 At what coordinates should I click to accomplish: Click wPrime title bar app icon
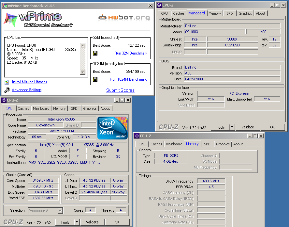click(x=5, y=6)
